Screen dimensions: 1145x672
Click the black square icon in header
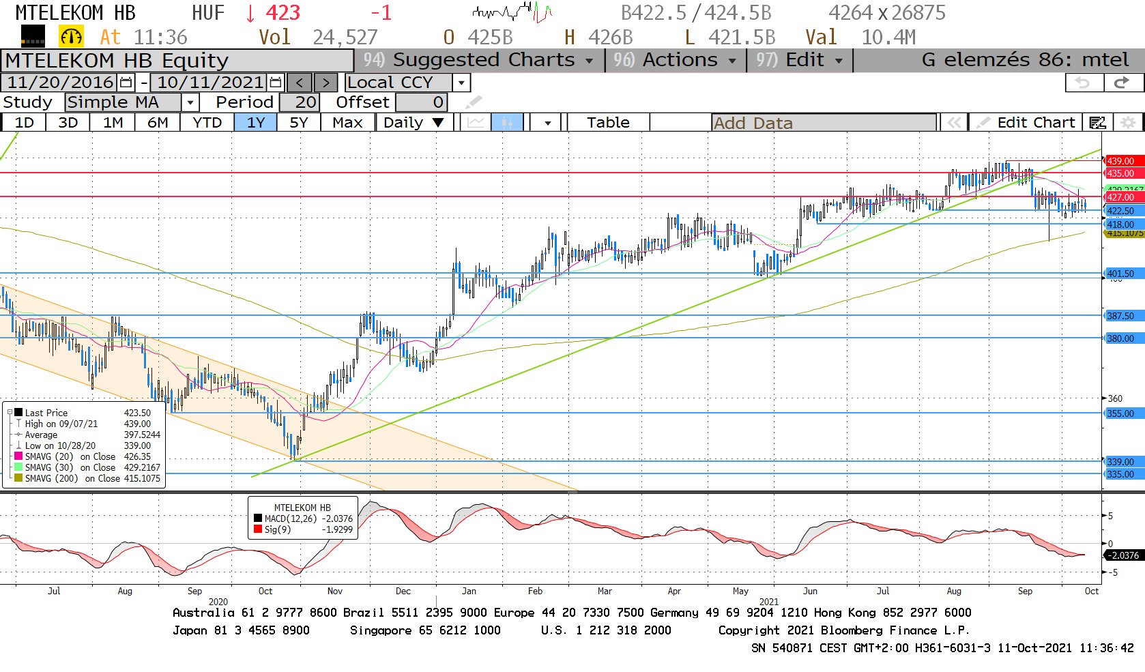(33, 35)
